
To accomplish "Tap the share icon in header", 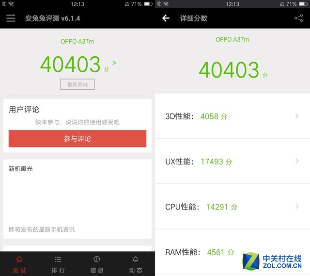I will [298, 18].
